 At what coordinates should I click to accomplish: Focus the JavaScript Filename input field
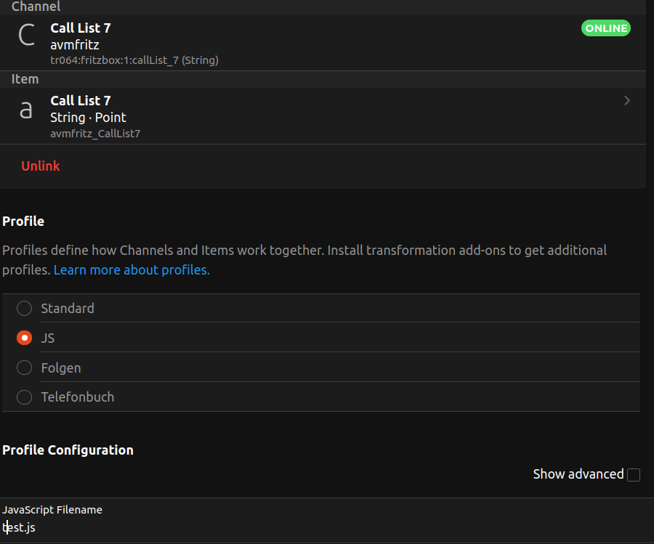[327, 528]
